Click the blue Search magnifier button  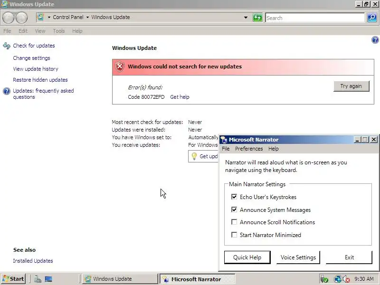click(372, 18)
